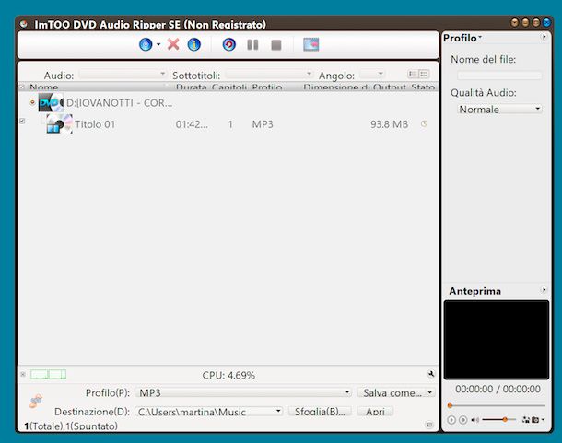Click the waiting clock status icon
Screen dimensions: 562x443
pyautogui.click(x=424, y=124)
